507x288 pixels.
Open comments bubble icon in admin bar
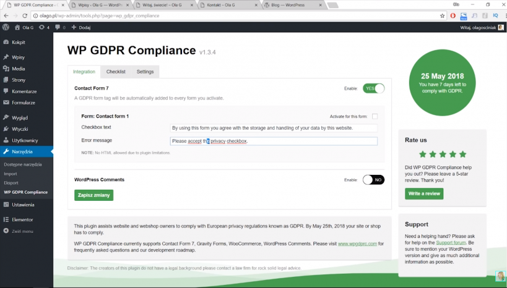(x=60, y=27)
